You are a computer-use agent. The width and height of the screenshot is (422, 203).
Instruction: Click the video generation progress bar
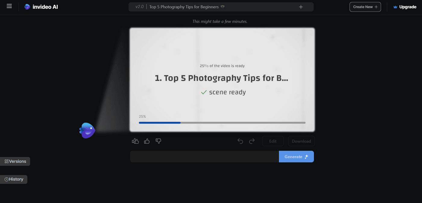[222, 123]
